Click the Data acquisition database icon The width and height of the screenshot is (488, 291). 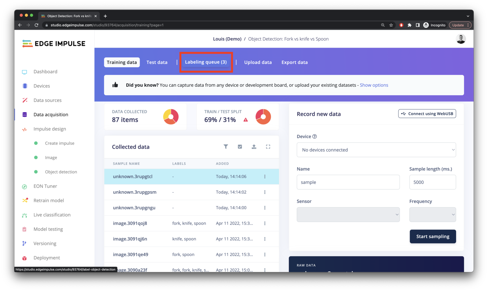pyautogui.click(x=25, y=114)
